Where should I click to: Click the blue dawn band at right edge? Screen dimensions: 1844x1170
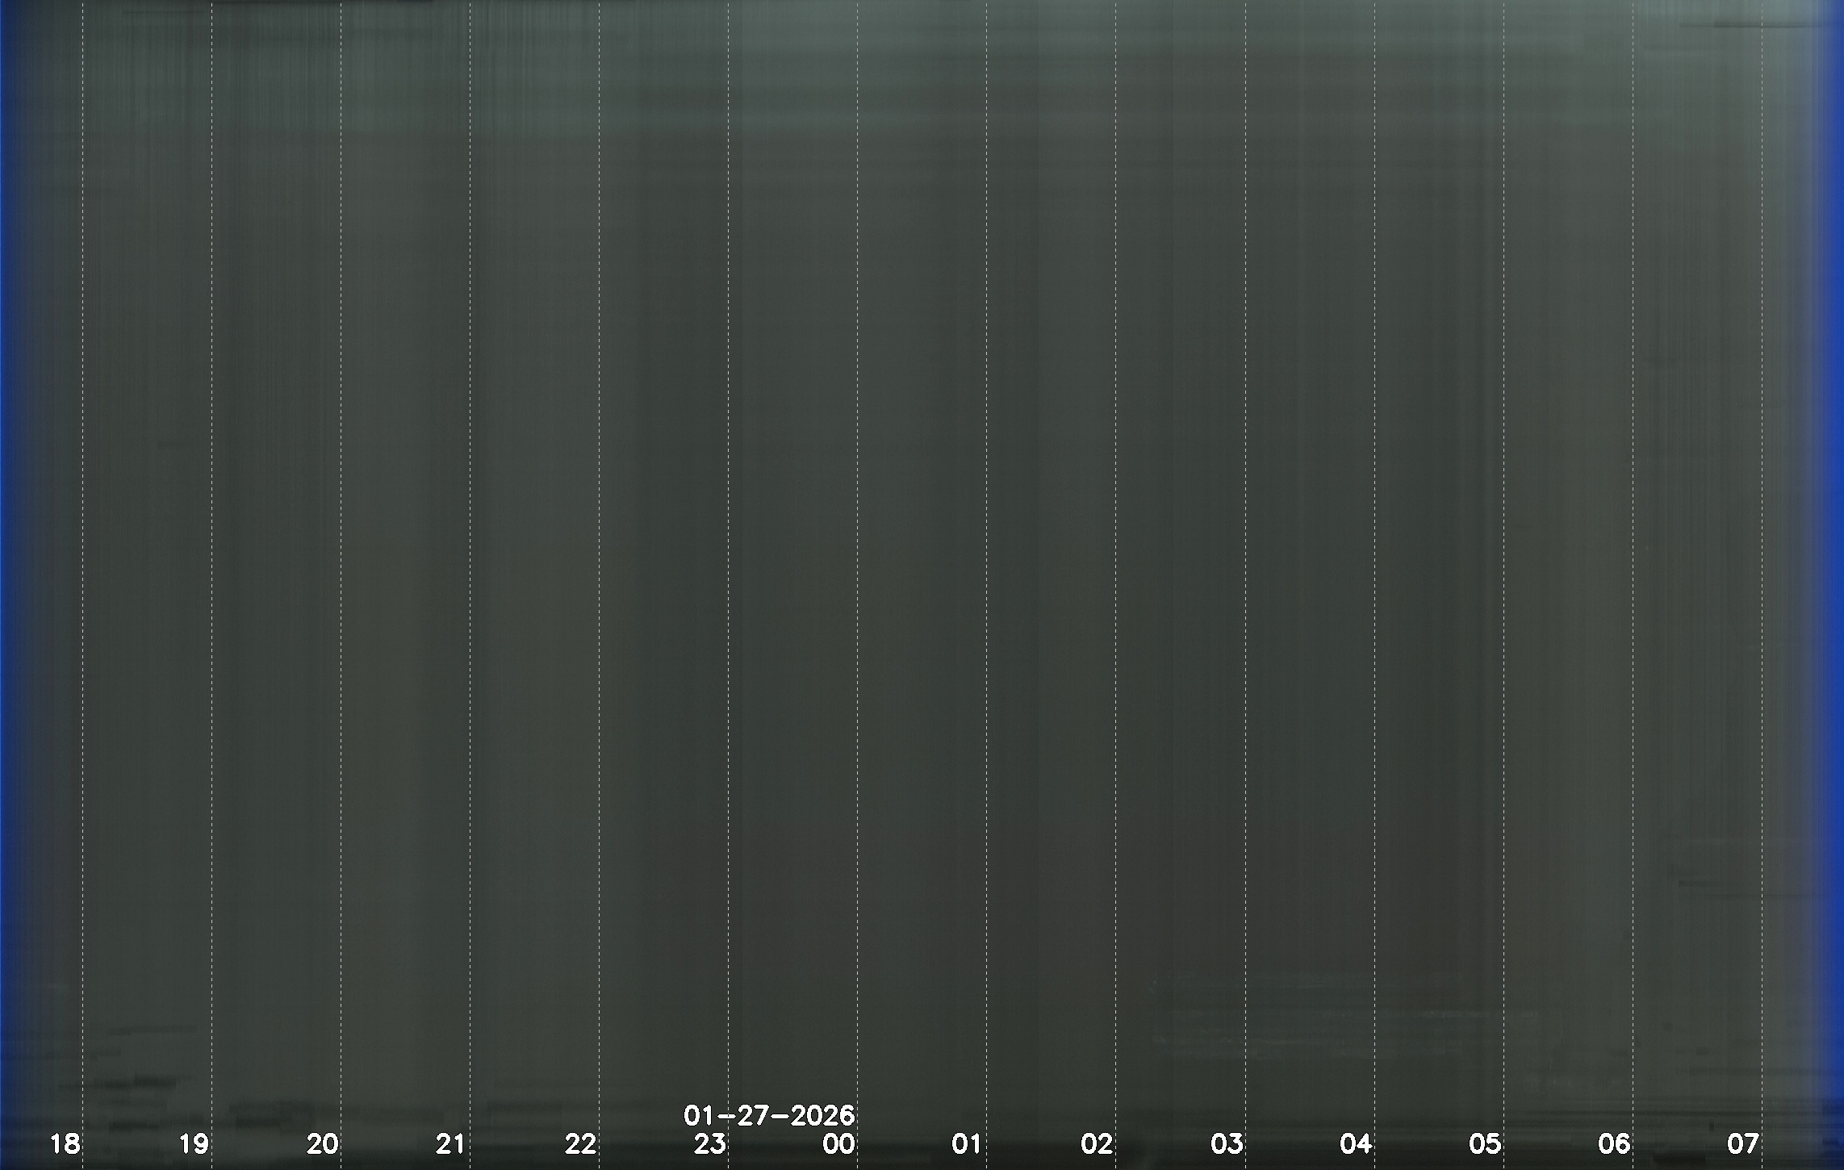click(1834, 565)
